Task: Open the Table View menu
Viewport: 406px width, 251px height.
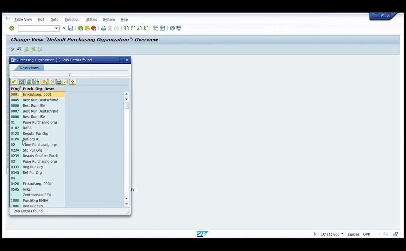Action: click(23, 20)
